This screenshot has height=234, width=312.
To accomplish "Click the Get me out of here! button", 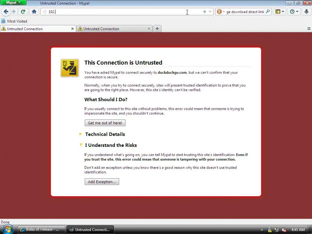I will [x=105, y=123].
